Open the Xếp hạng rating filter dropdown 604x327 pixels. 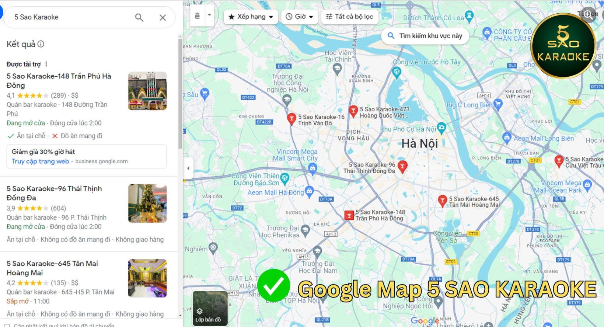(251, 17)
